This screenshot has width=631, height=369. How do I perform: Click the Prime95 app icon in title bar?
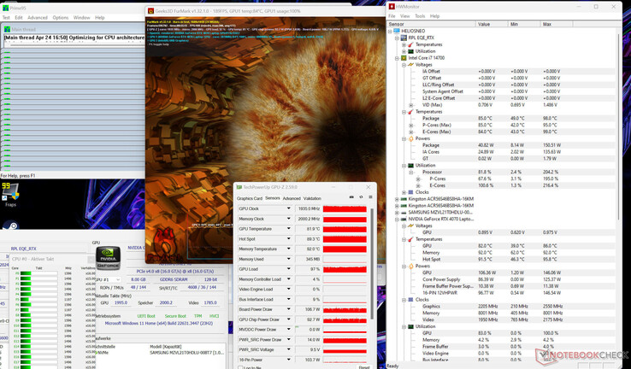click(4, 8)
